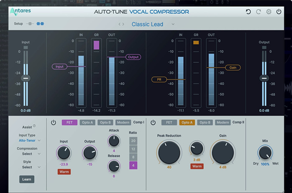
Task: Click the Input fader 0.0 dB value
Action: coord(26,110)
